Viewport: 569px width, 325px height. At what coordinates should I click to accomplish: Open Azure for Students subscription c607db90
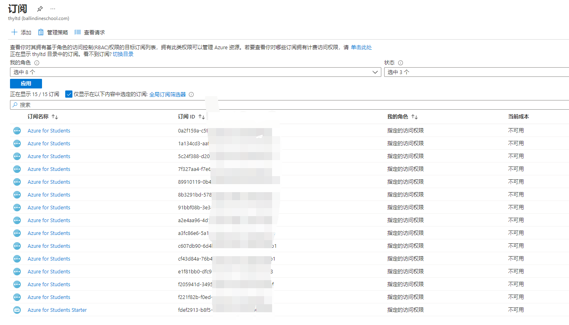tap(49, 246)
